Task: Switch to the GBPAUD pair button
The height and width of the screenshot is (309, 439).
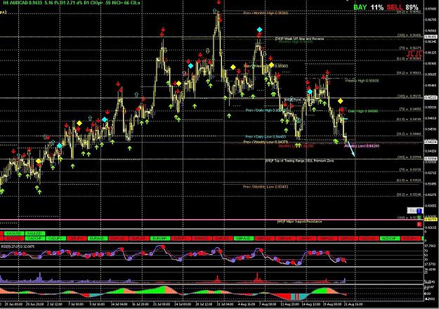Action: [244, 239]
